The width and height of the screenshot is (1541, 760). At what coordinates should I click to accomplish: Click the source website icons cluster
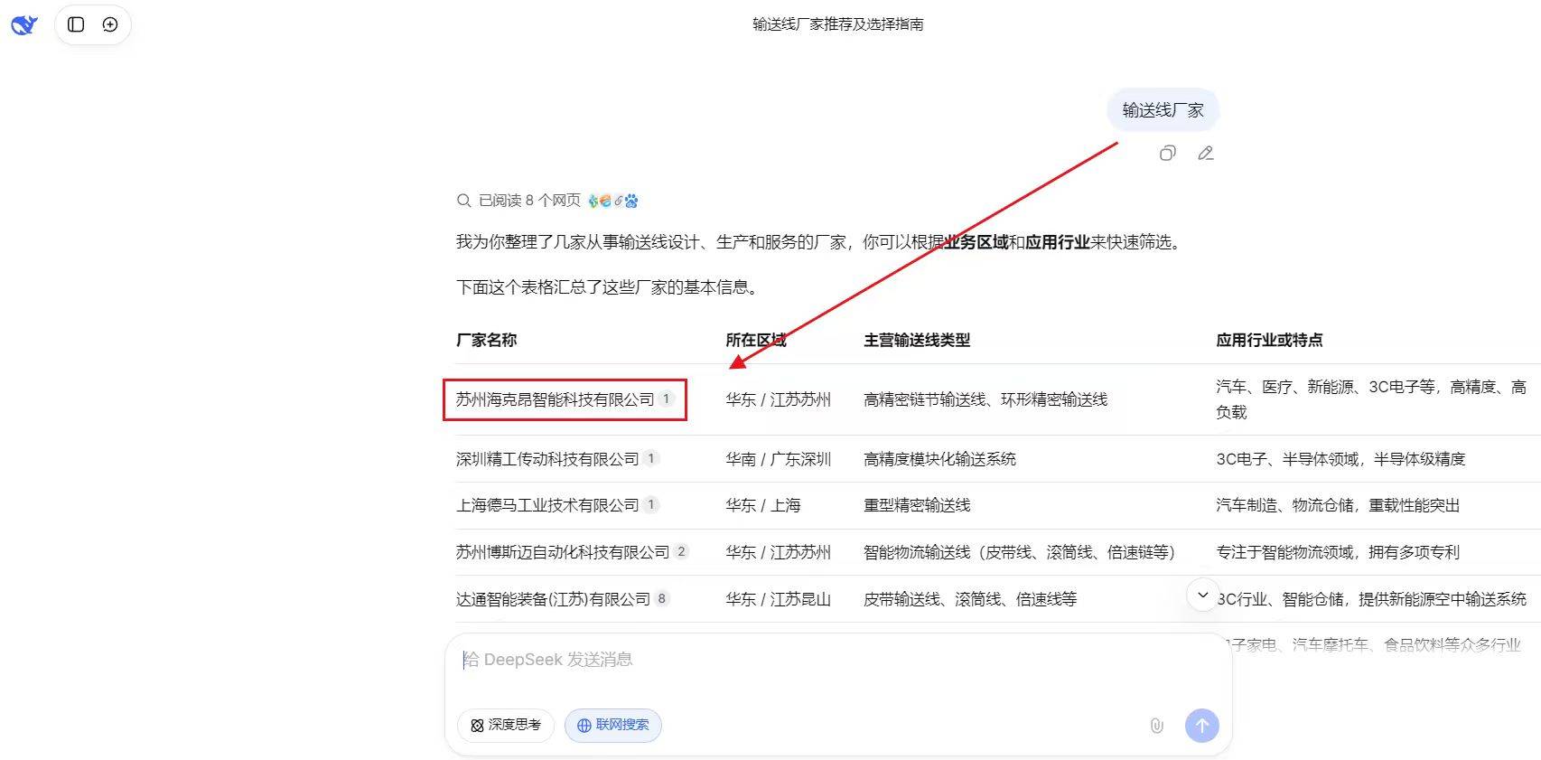(x=612, y=201)
